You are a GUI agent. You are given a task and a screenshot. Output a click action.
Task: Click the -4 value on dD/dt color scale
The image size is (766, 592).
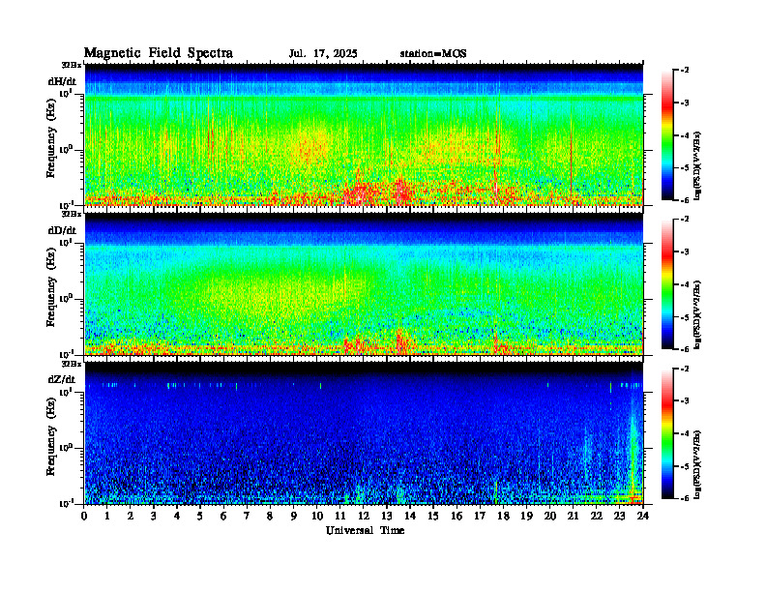685,284
